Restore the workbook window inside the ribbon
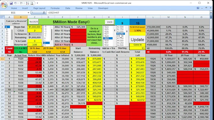Screen dimensions: 214x120 pos(206,8)
